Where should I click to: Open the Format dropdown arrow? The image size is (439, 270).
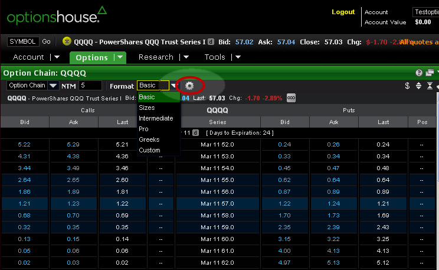(173, 86)
